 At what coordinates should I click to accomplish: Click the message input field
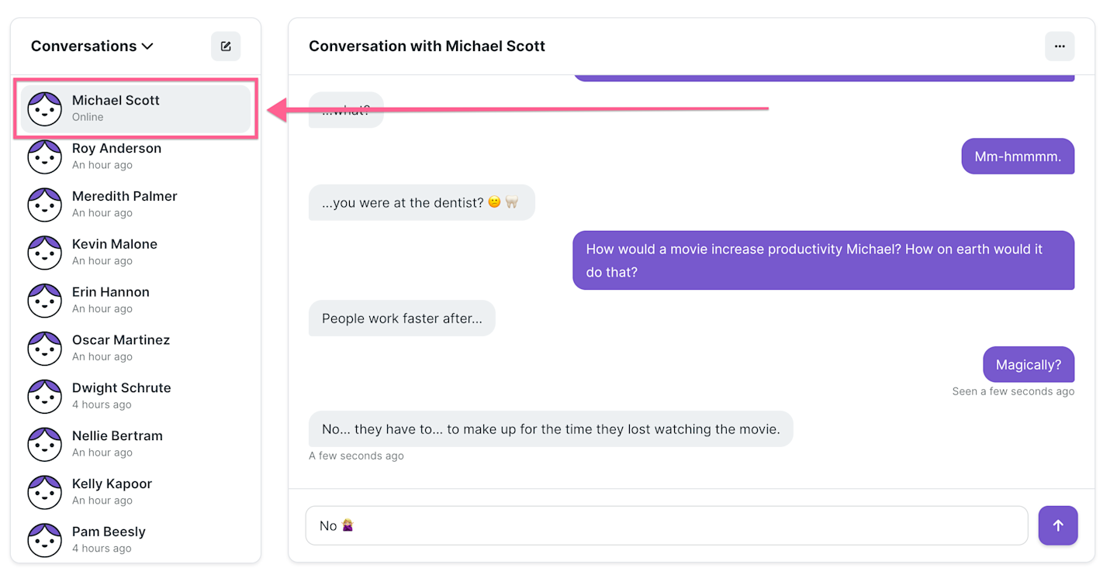coord(667,526)
